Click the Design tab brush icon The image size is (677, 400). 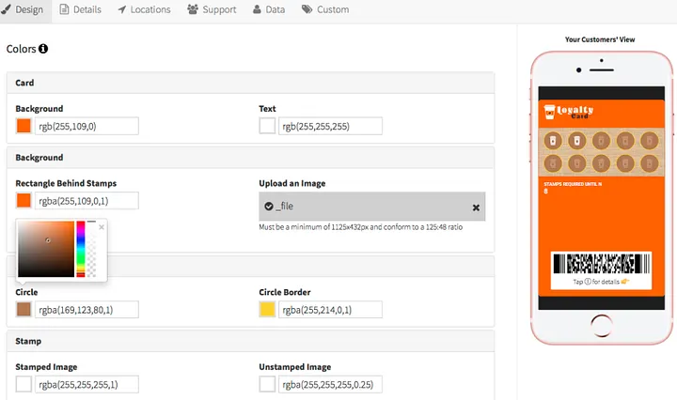coord(7,9)
